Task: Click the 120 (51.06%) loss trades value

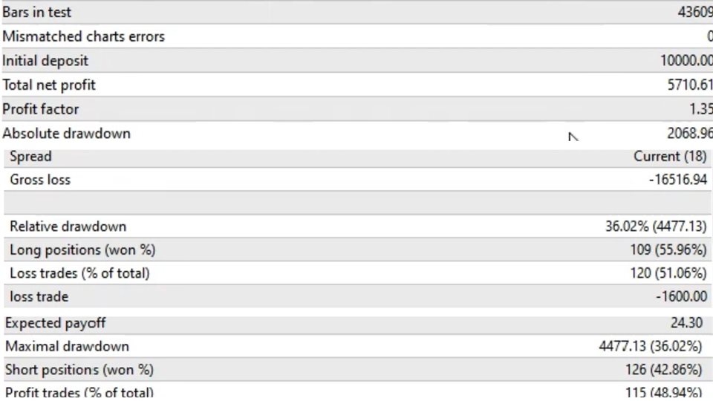Action: pyautogui.click(x=668, y=273)
